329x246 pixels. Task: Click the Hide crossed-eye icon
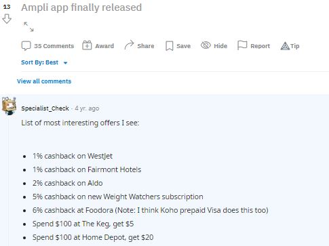(x=206, y=45)
